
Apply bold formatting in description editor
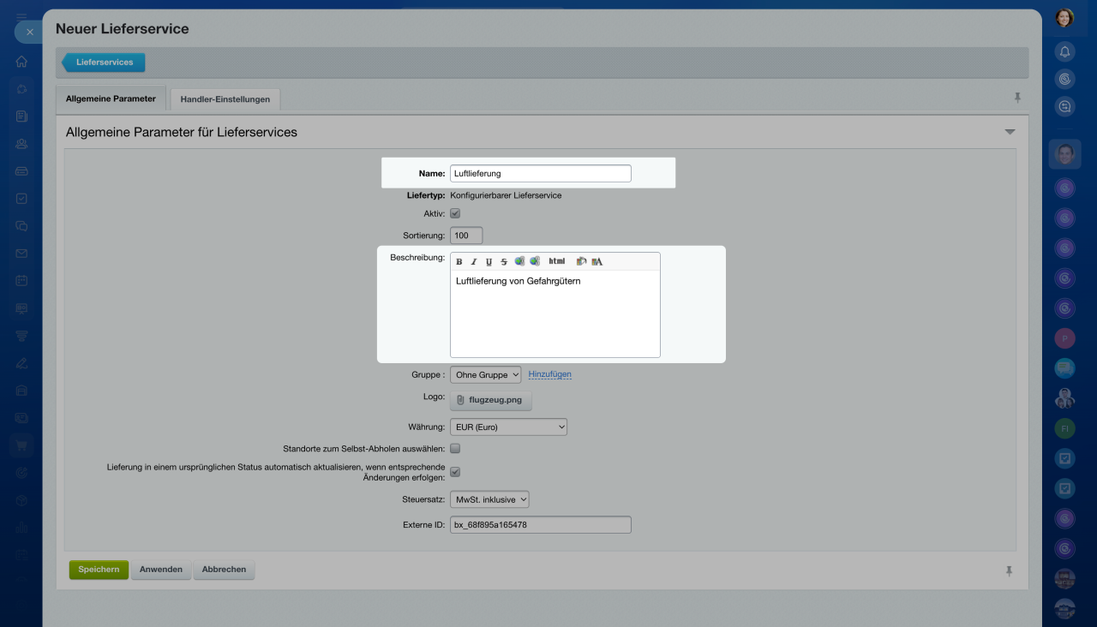(x=459, y=262)
